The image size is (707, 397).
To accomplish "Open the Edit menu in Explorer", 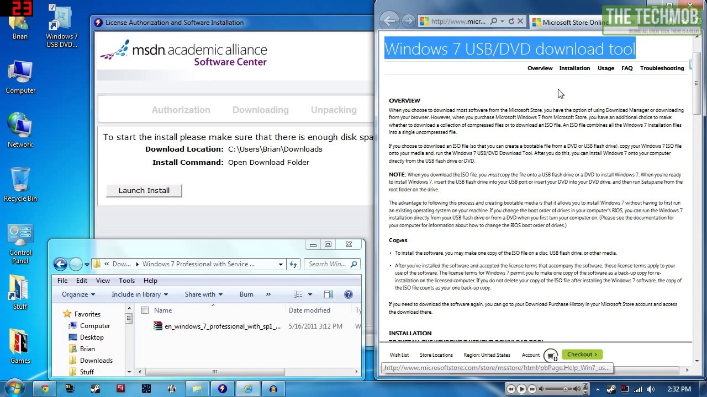I will [x=82, y=281].
